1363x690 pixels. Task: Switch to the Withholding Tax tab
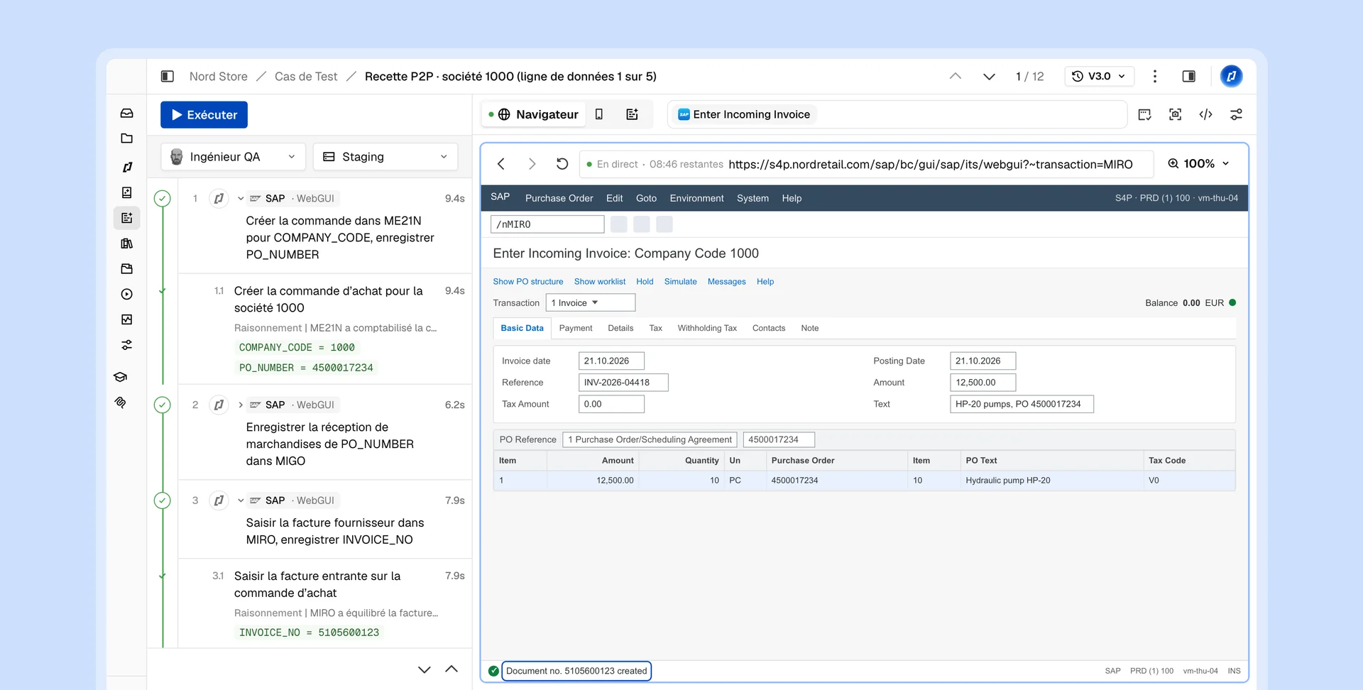pyautogui.click(x=707, y=328)
